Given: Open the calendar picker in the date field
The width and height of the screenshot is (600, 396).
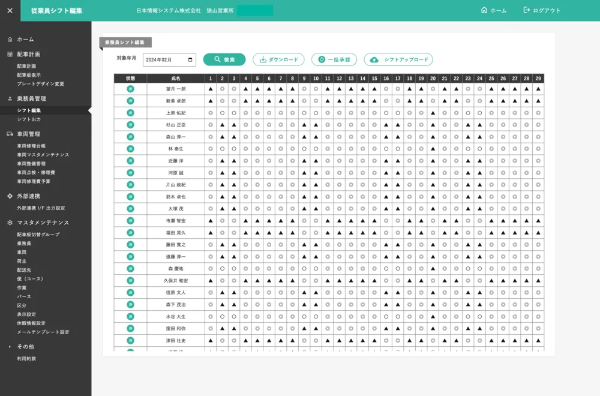Looking at the screenshot, I should [x=191, y=60].
